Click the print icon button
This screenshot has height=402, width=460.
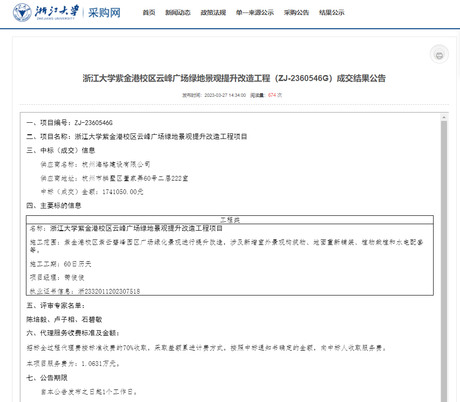[439, 55]
